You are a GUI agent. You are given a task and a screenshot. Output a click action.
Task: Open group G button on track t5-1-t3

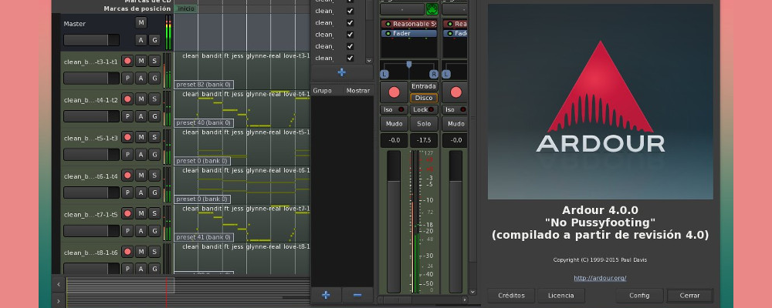pyautogui.click(x=154, y=155)
